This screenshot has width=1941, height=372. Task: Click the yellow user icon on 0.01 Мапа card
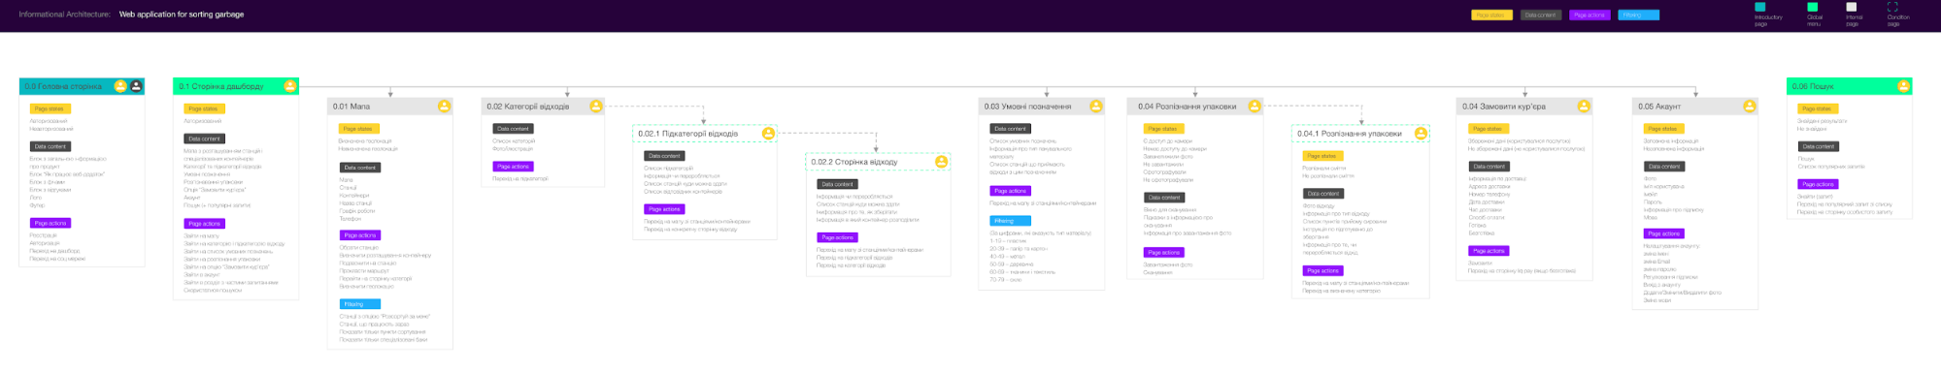(x=444, y=107)
